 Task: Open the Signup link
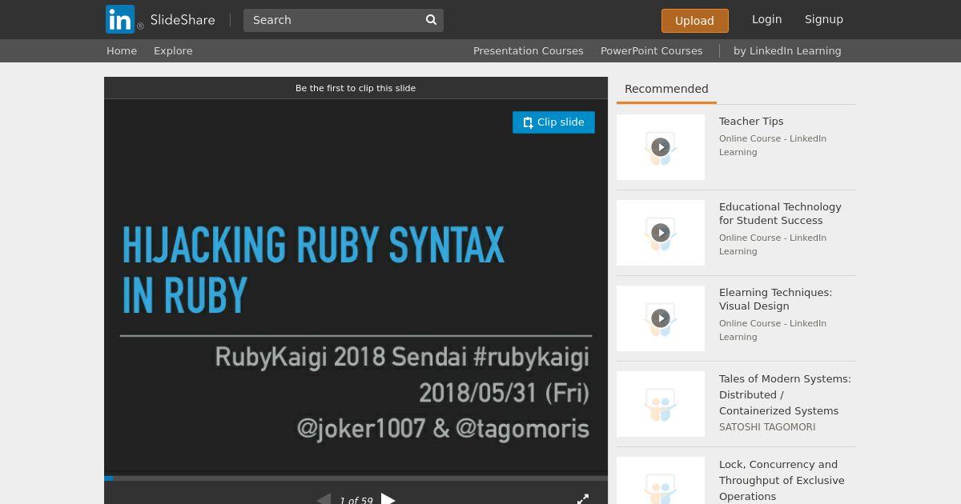[x=823, y=19]
